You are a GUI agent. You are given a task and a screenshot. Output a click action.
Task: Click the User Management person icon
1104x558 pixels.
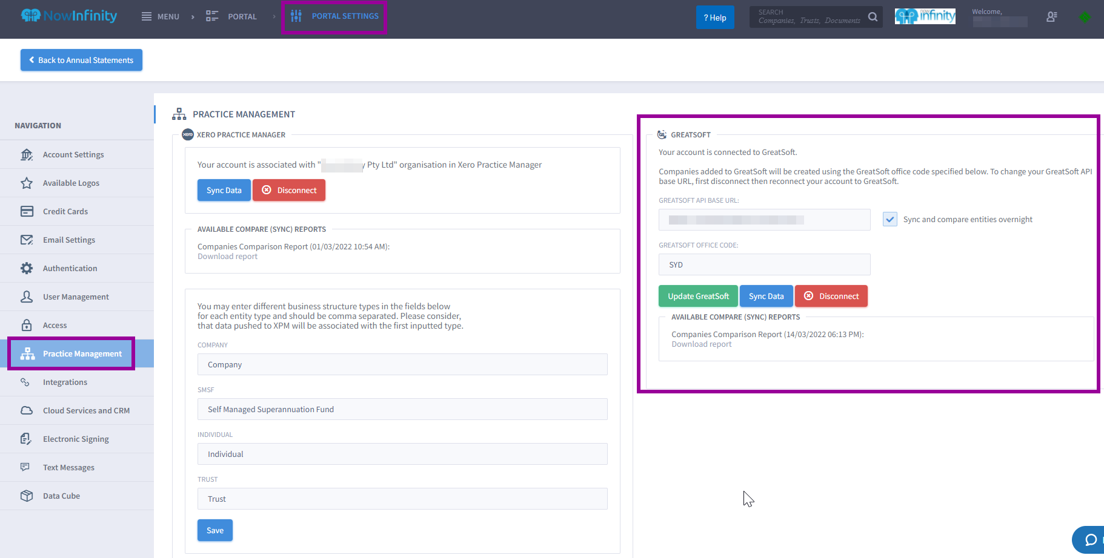27,297
